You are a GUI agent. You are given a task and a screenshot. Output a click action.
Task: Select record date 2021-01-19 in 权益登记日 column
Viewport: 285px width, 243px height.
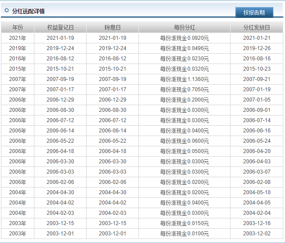[x=60, y=38]
